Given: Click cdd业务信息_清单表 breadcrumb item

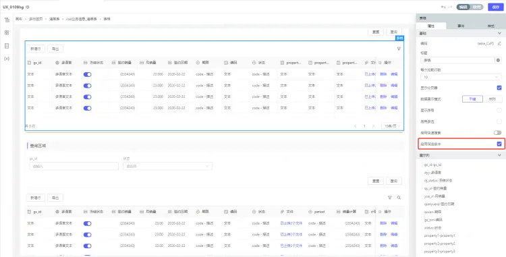Looking at the screenshot, I should click(x=82, y=19).
